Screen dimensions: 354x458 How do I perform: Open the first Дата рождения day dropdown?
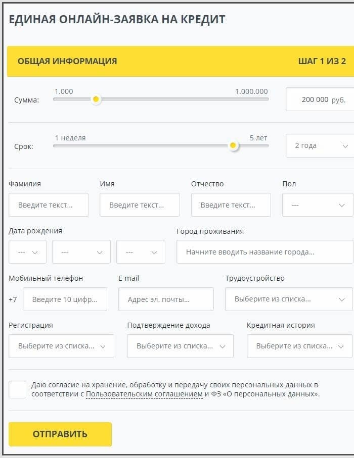(x=27, y=252)
